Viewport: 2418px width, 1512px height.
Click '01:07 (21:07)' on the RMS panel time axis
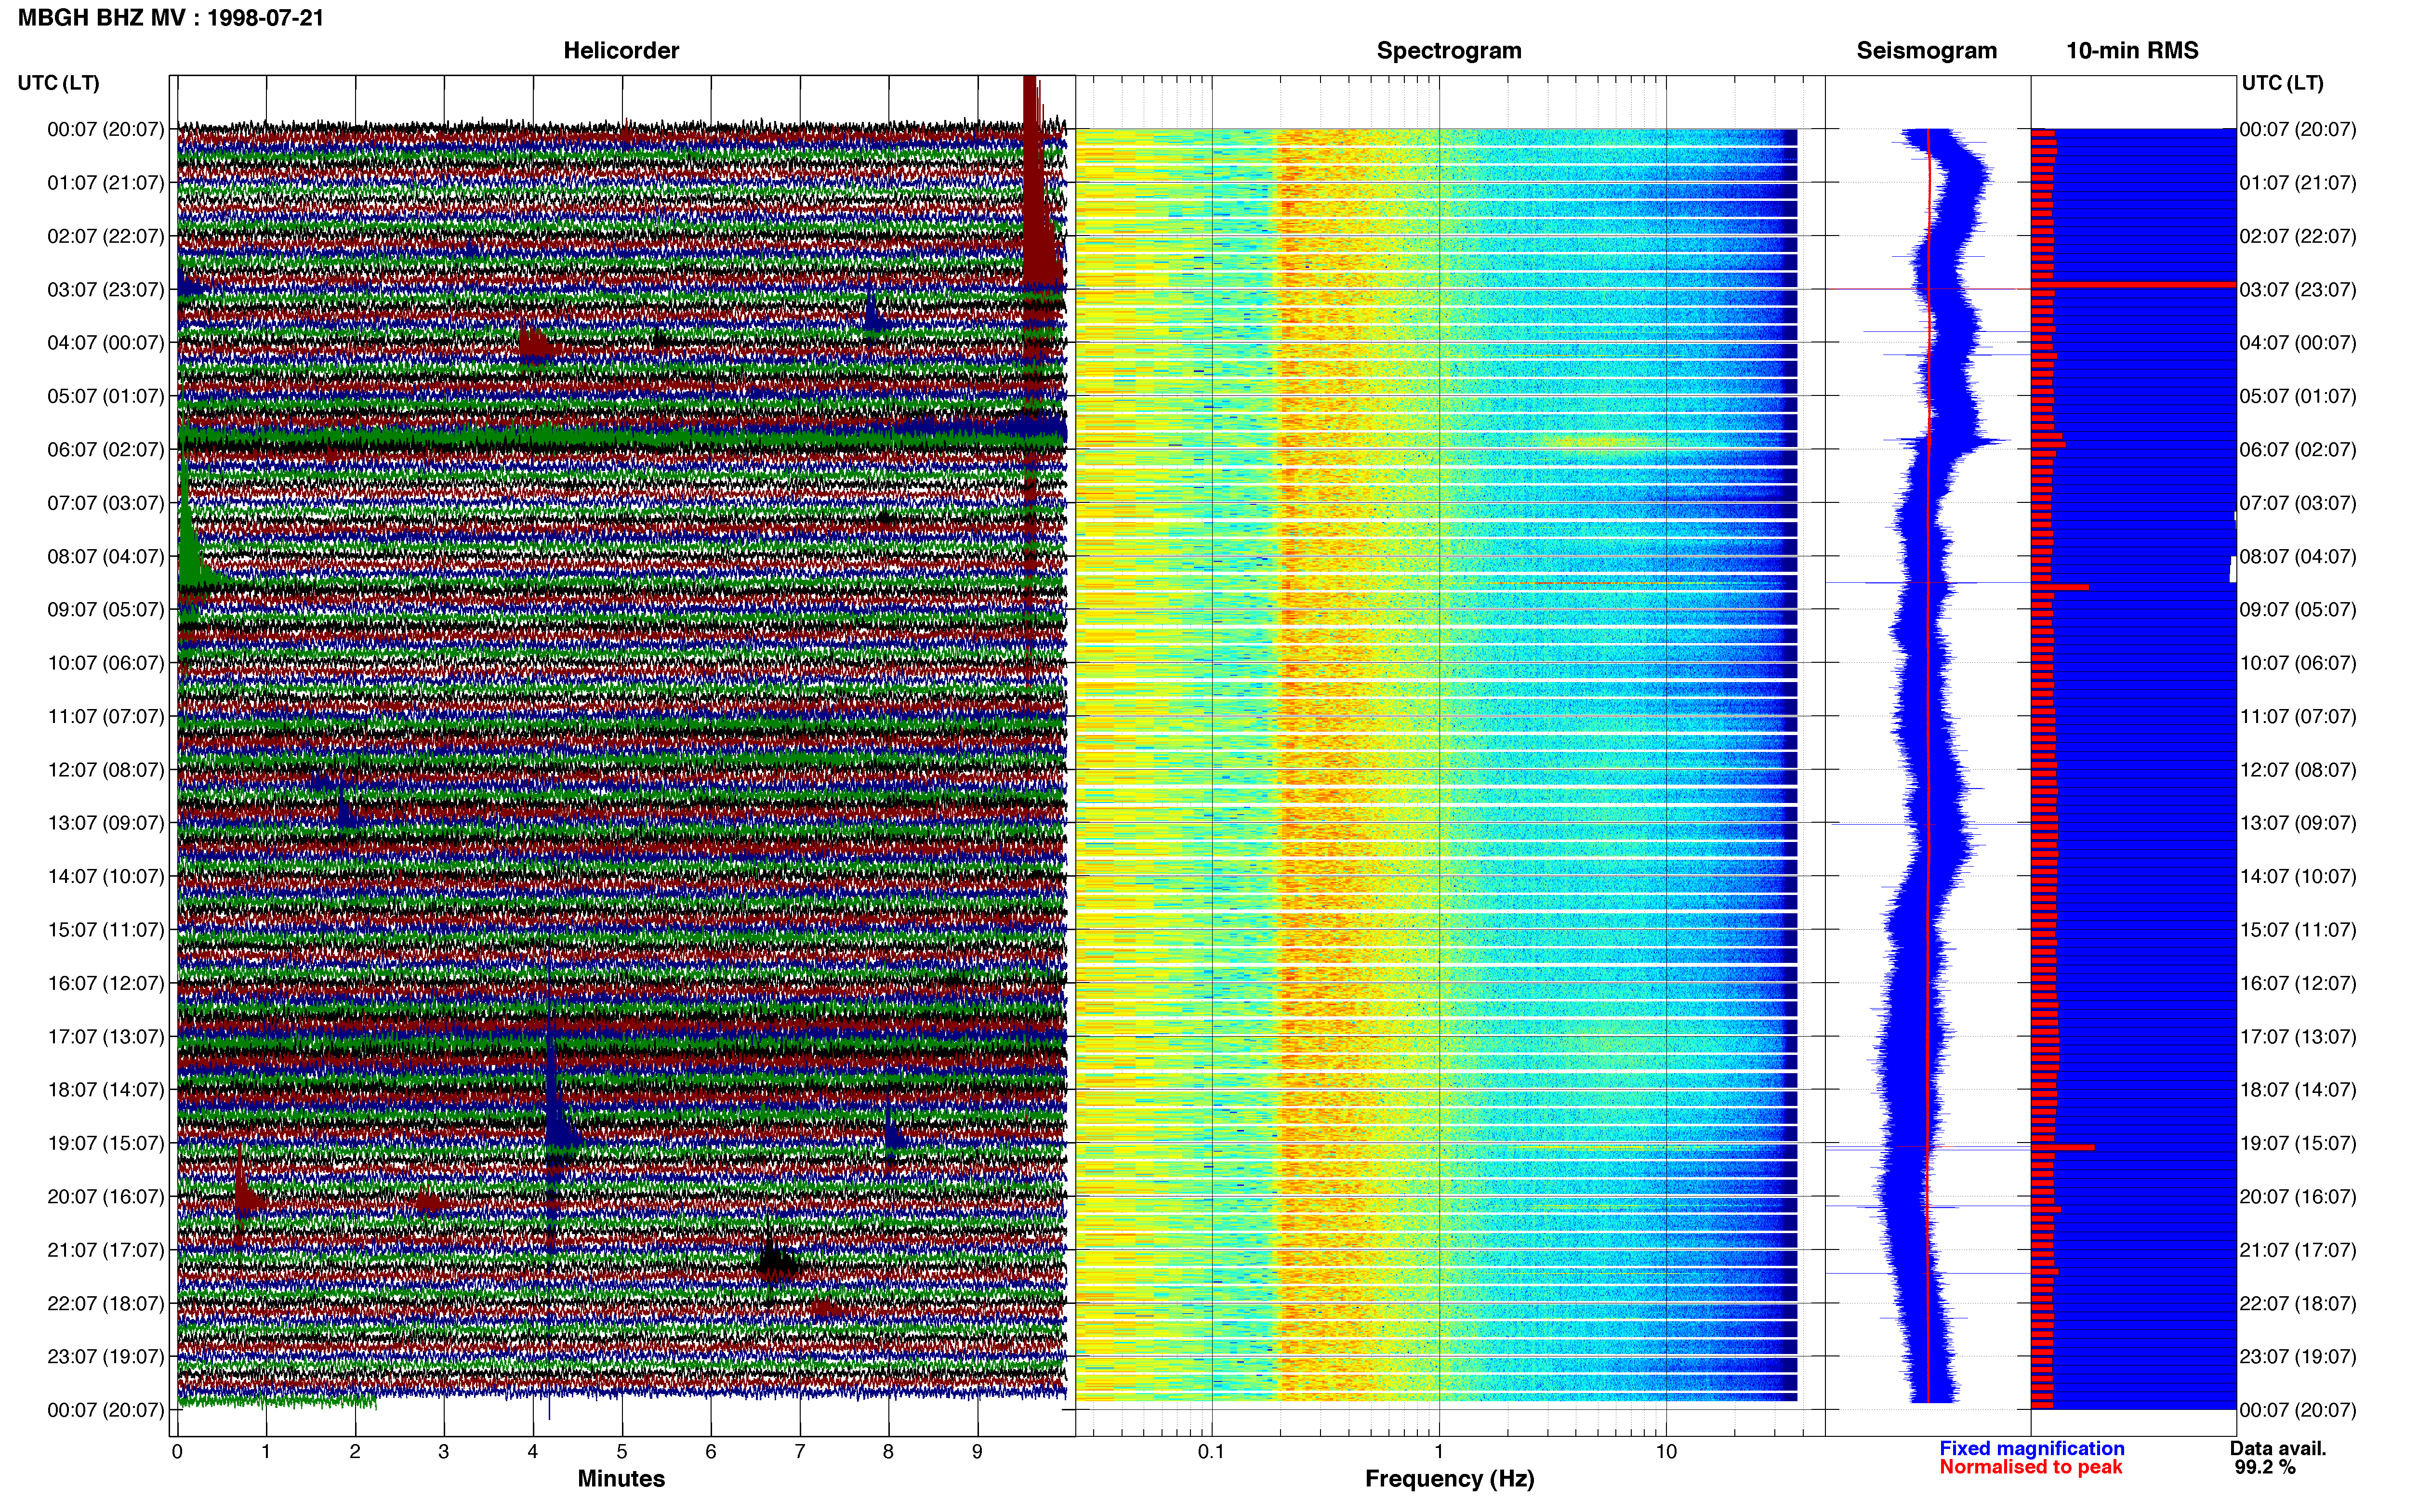coord(2298,183)
